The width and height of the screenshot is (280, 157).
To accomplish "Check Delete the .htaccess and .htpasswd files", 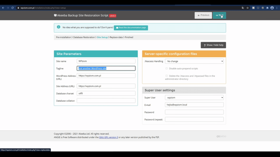I will [x=167, y=76].
